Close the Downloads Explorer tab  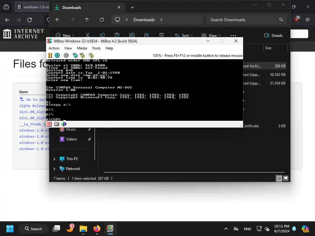[x=119, y=7]
